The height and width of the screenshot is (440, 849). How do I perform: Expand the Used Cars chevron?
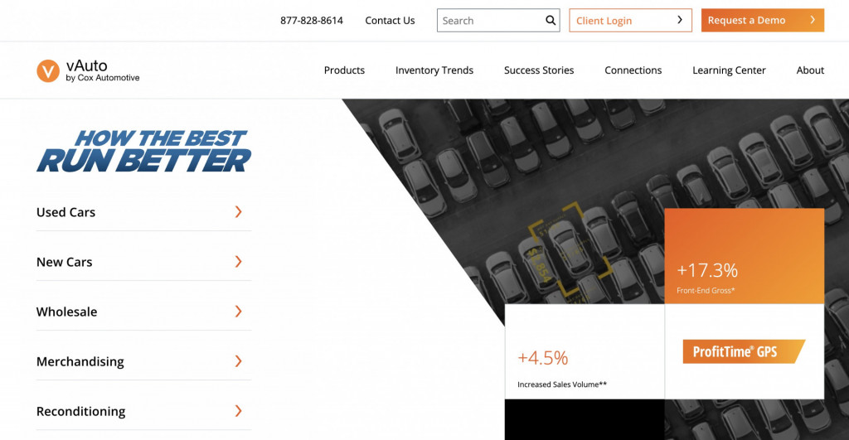tap(238, 211)
